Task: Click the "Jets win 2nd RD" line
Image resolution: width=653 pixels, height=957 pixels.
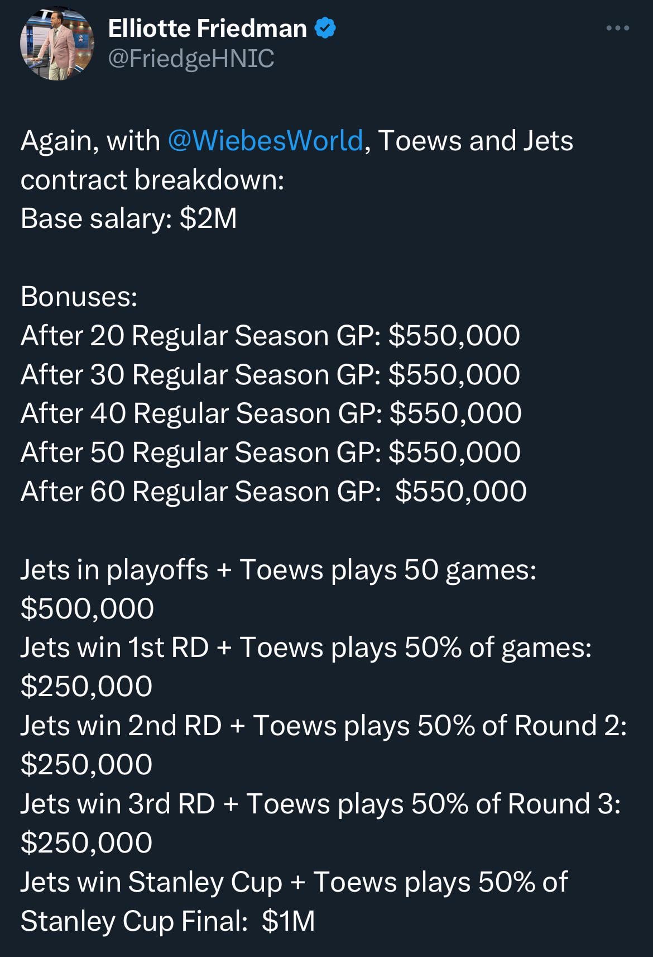Action: pos(323,726)
